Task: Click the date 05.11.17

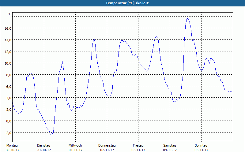Action: coord(202,150)
